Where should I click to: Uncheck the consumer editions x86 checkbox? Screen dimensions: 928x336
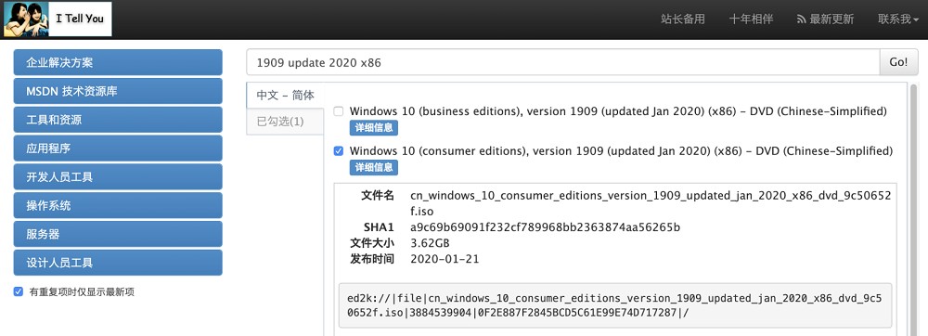tap(339, 151)
